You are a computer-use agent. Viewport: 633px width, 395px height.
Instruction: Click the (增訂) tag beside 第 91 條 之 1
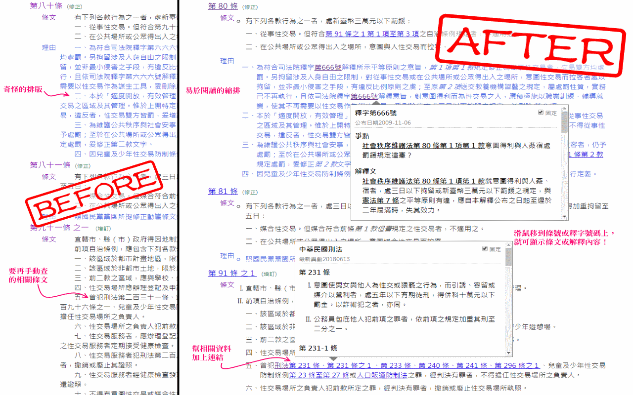coord(270,274)
